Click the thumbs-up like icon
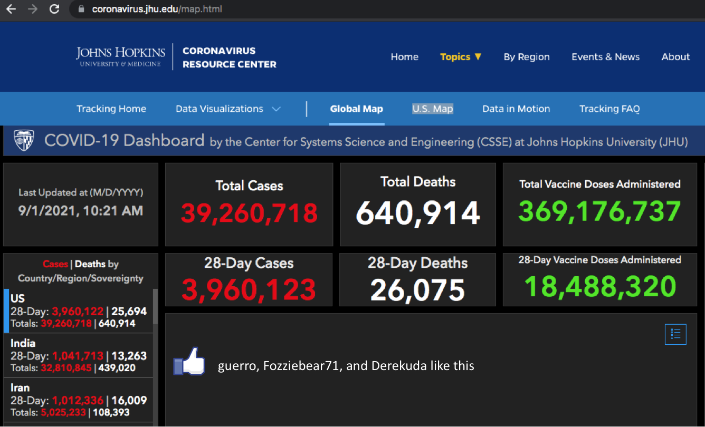The width and height of the screenshot is (705, 427). [x=189, y=362]
